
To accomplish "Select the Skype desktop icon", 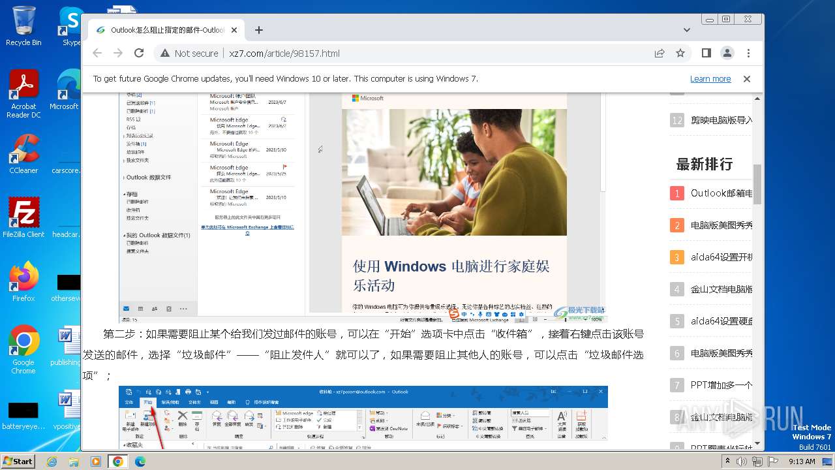I will 71,26.
